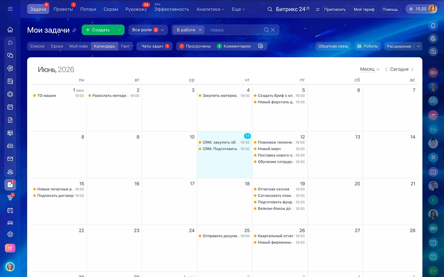Switch to Список view
The width and height of the screenshot is (444, 277).
(37, 46)
